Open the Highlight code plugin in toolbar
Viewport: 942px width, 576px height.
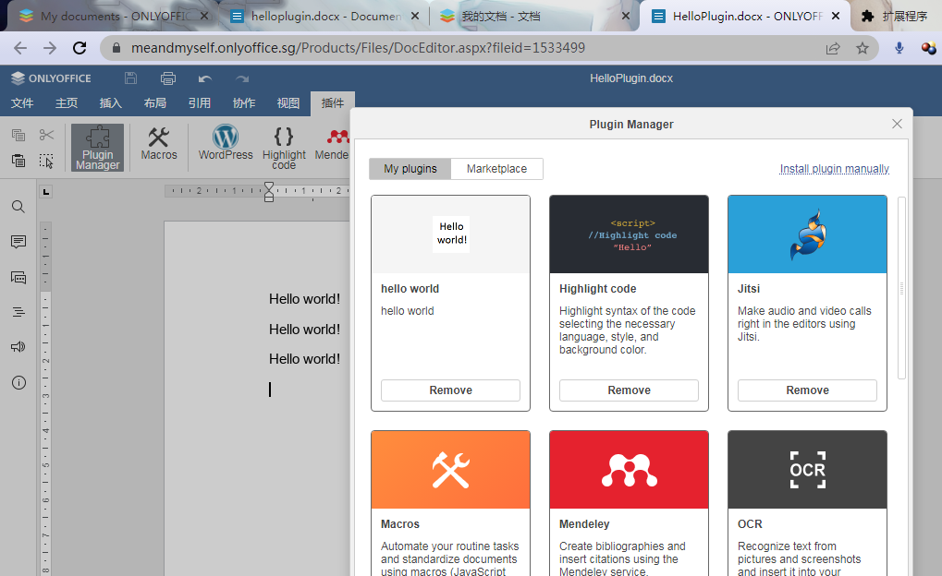coord(284,148)
